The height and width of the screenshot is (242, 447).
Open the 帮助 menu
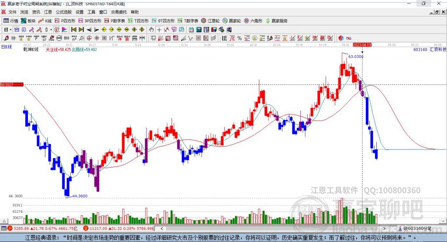tap(134, 12)
